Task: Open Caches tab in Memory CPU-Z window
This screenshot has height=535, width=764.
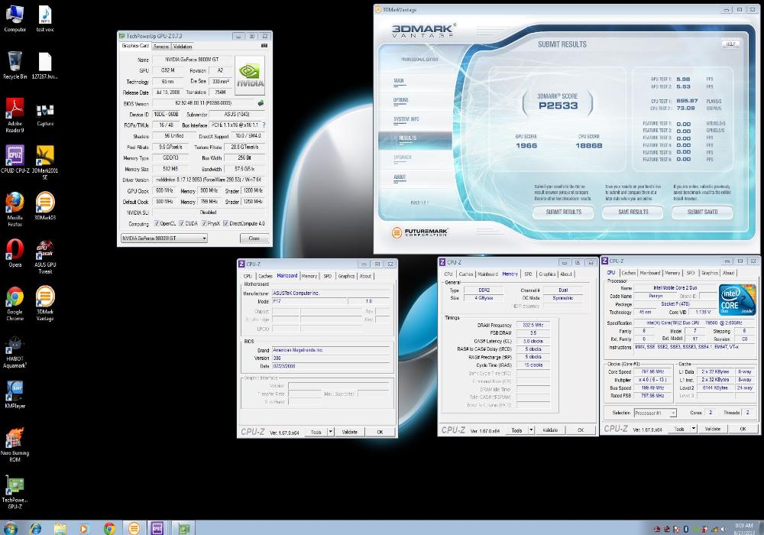Action: click(x=466, y=274)
